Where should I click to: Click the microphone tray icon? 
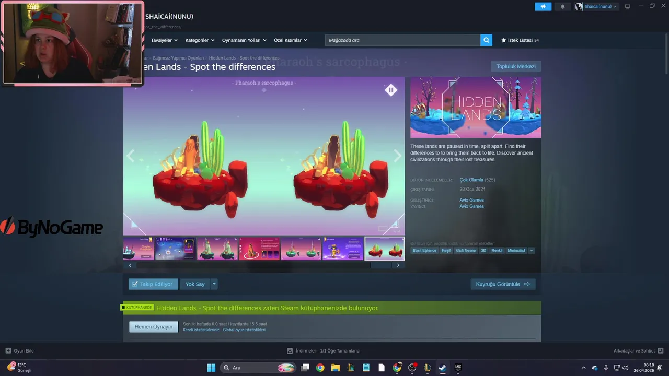[x=606, y=368]
